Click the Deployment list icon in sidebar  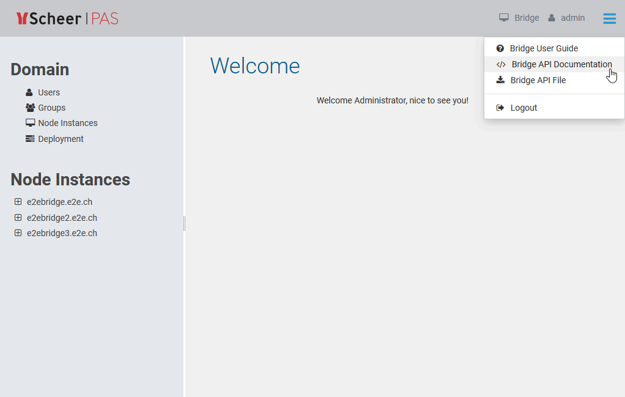29,138
